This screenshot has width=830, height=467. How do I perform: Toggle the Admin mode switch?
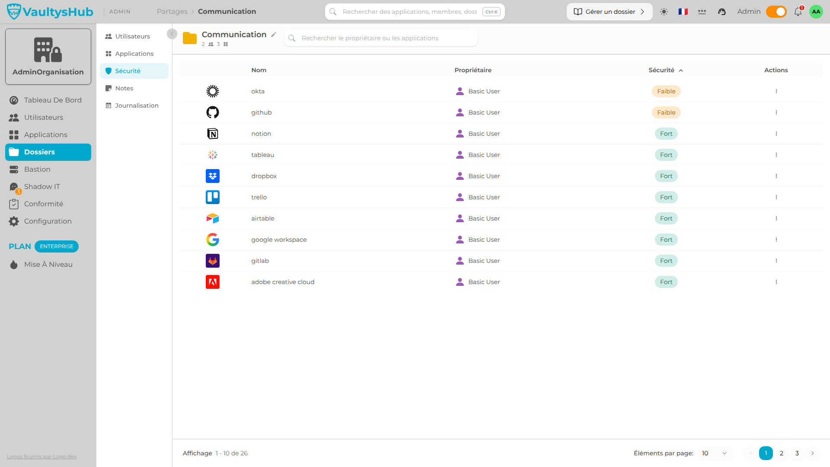(776, 12)
